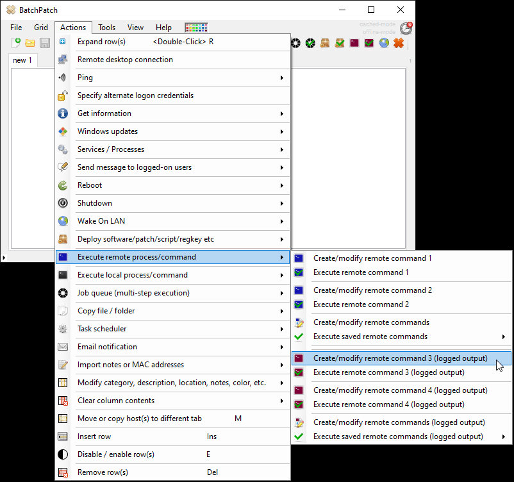This screenshot has width=514, height=482.
Task: Click the Insert row icon
Action: click(63, 436)
